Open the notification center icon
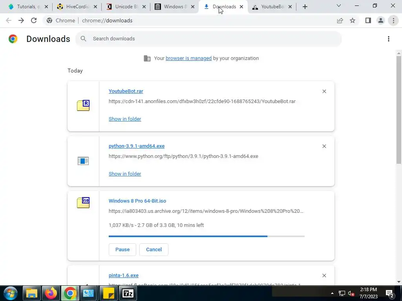The height and width of the screenshot is (301, 402). (x=390, y=293)
